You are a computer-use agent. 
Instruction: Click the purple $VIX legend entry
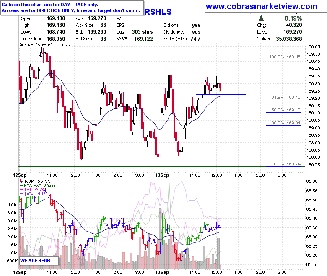click(x=32, y=194)
